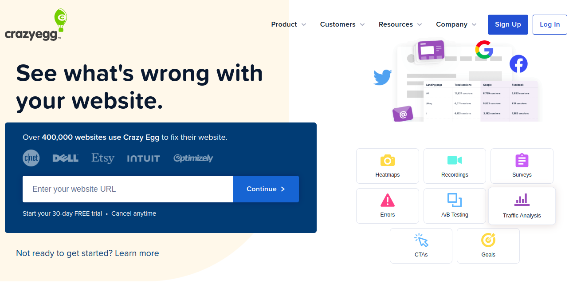Image resolution: width=573 pixels, height=296 pixels.
Task: Select the A/B Testing icon
Action: click(x=454, y=200)
